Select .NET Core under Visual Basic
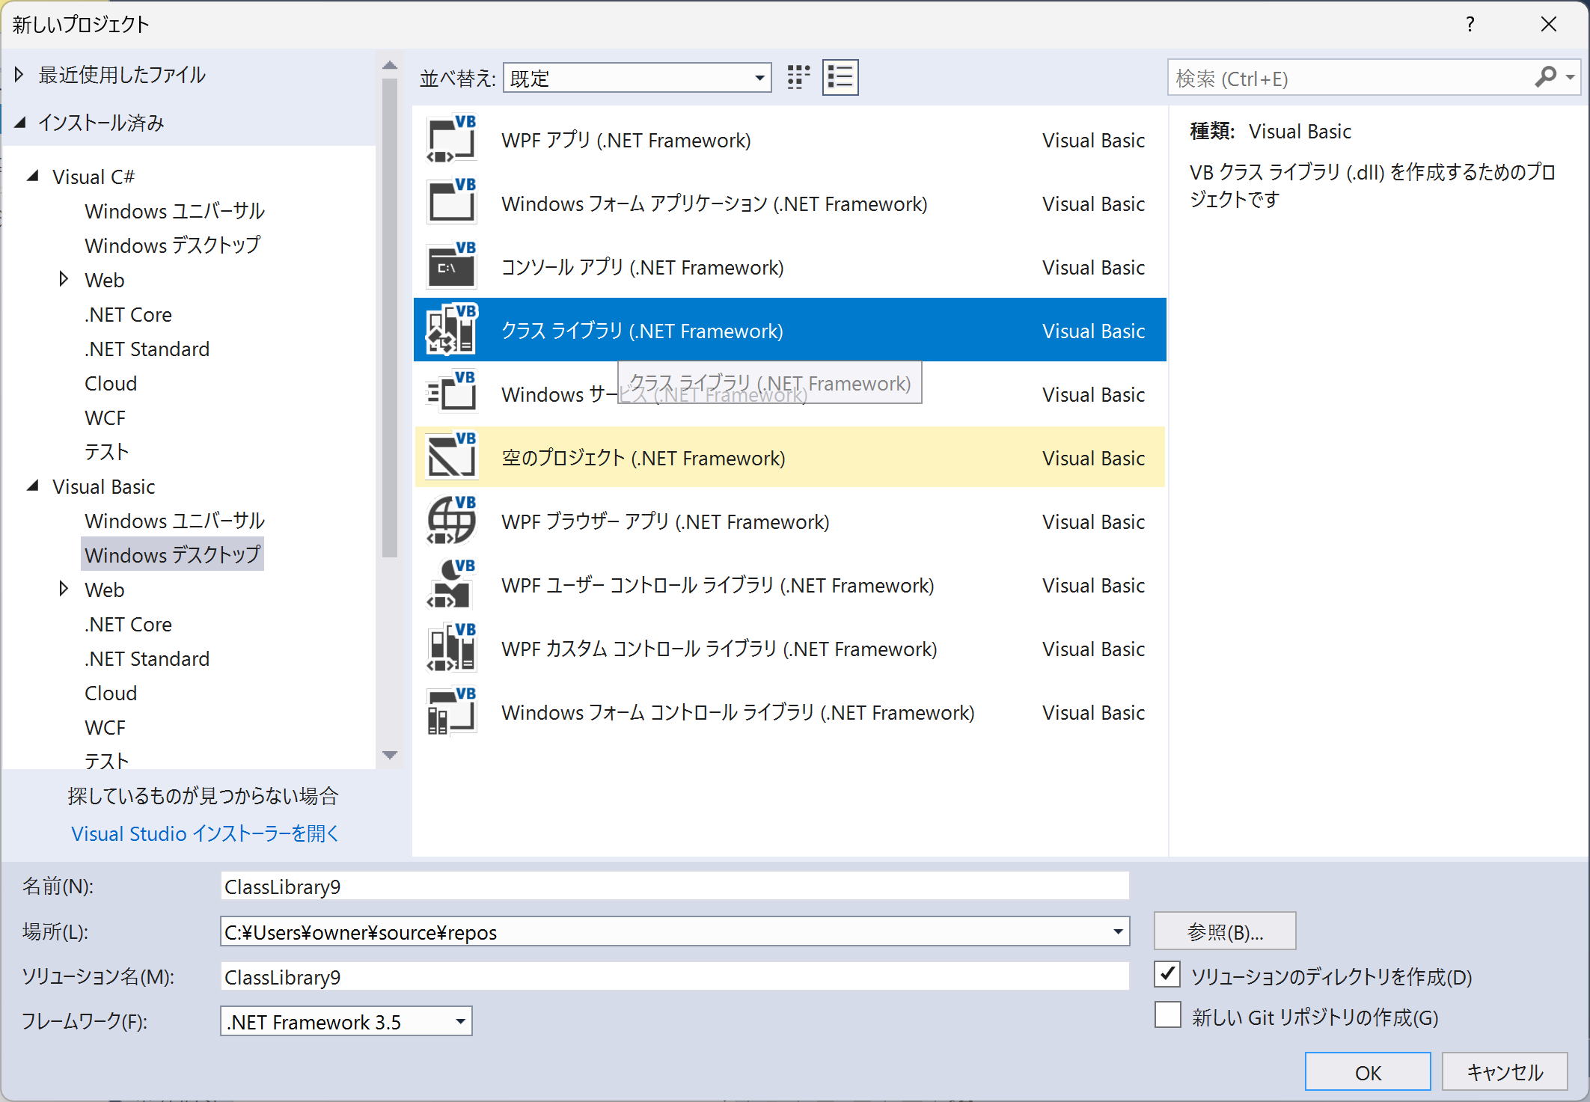The height and width of the screenshot is (1102, 1590). (128, 624)
